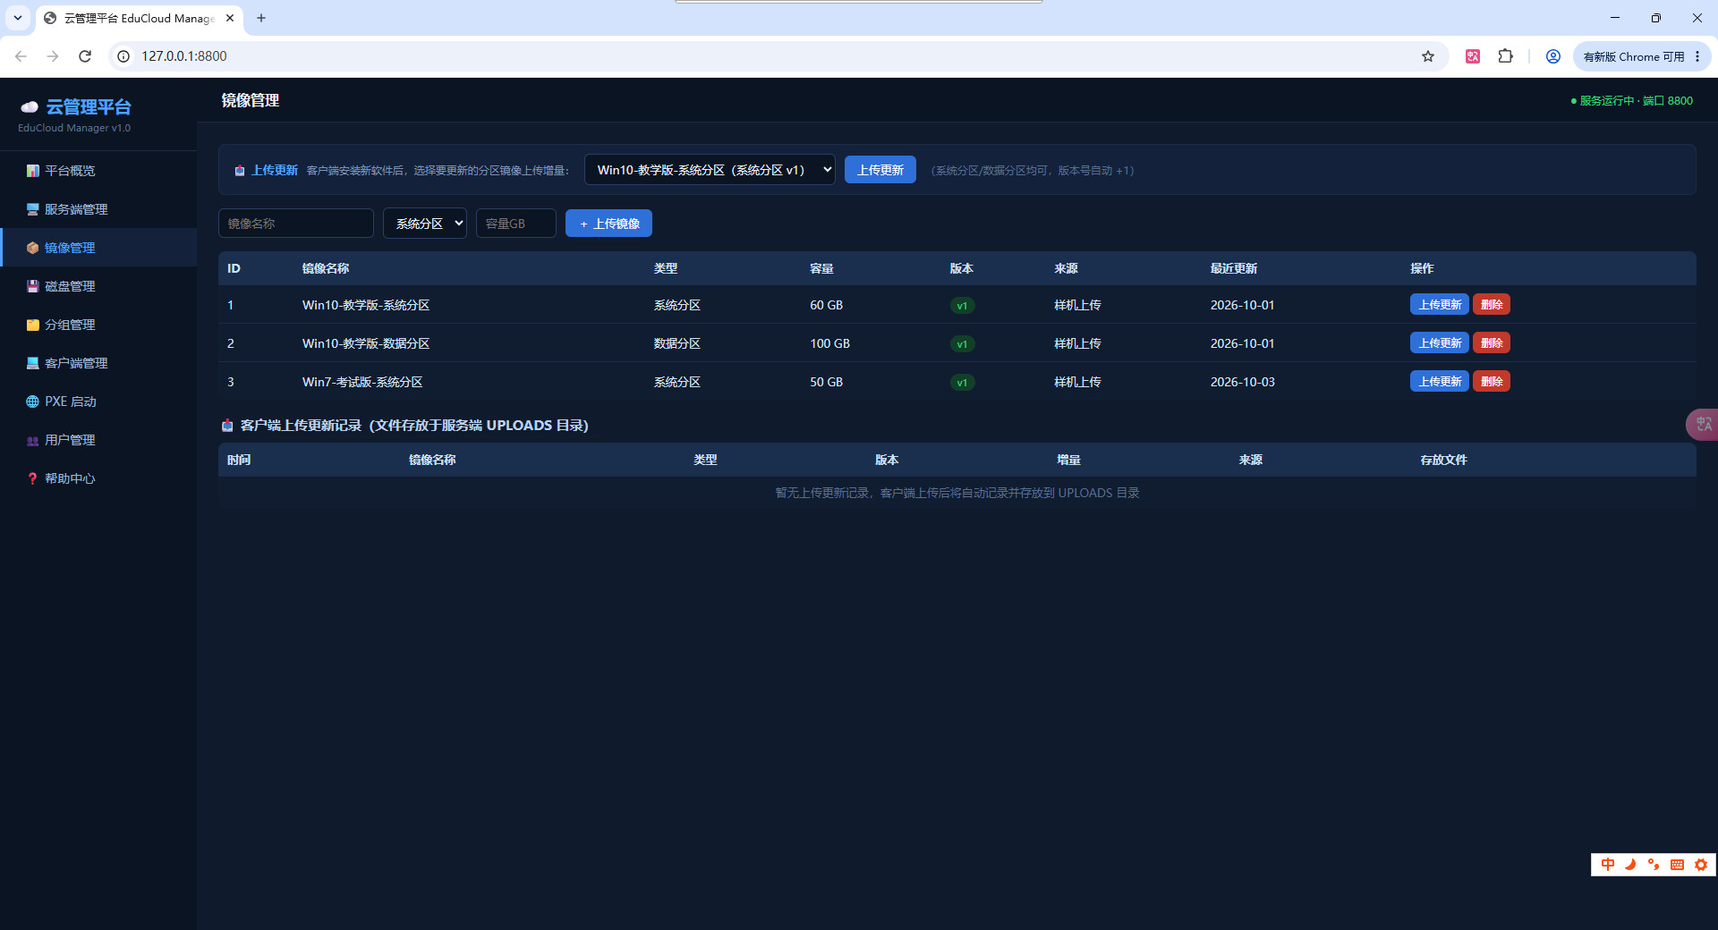This screenshot has width=1718, height=930.
Task: Click the 客户端管理 computer icon
Action: (33, 363)
